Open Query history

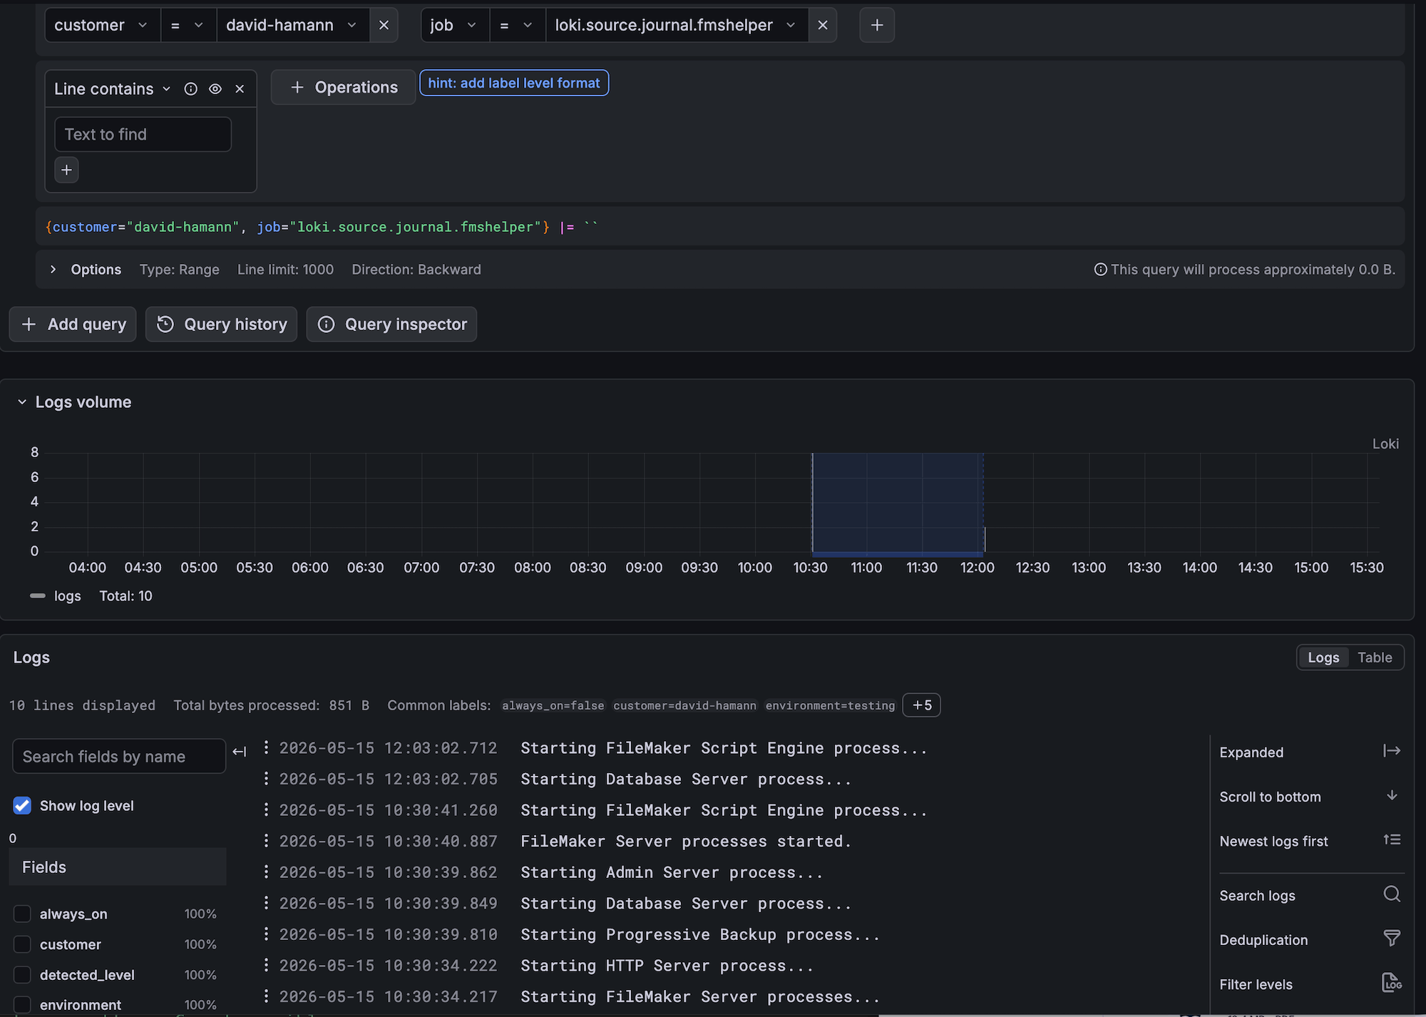coord(221,324)
